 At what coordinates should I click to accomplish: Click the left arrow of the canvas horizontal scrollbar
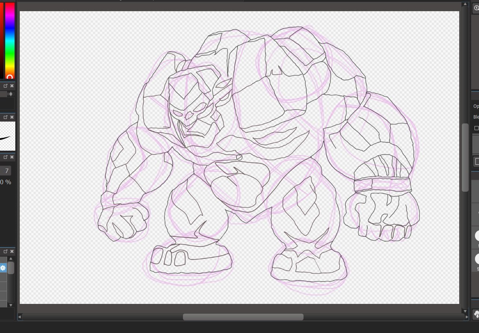coord(20,317)
